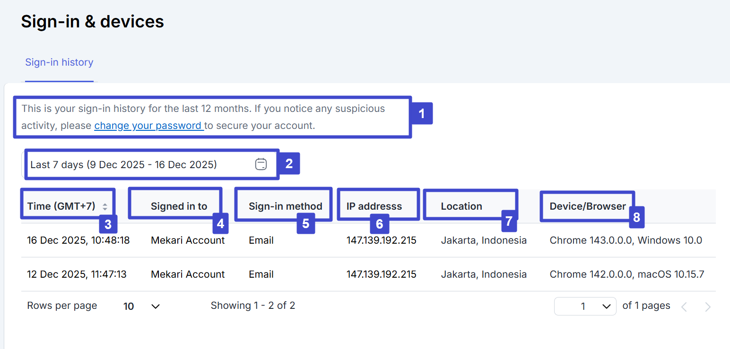Click the Location column header
The width and height of the screenshot is (730, 349).
pos(461,206)
